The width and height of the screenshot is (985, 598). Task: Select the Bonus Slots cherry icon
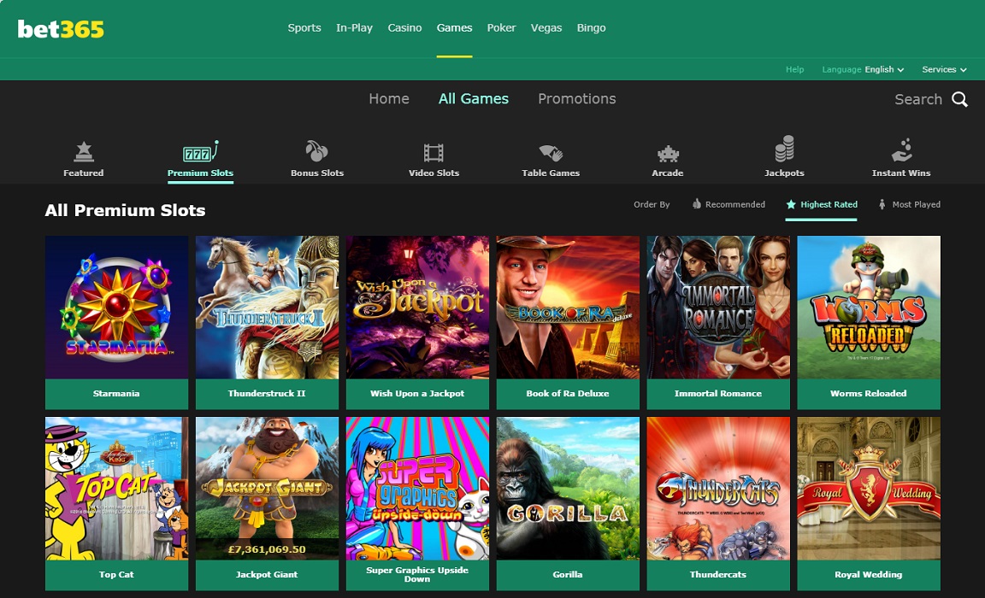tap(316, 153)
